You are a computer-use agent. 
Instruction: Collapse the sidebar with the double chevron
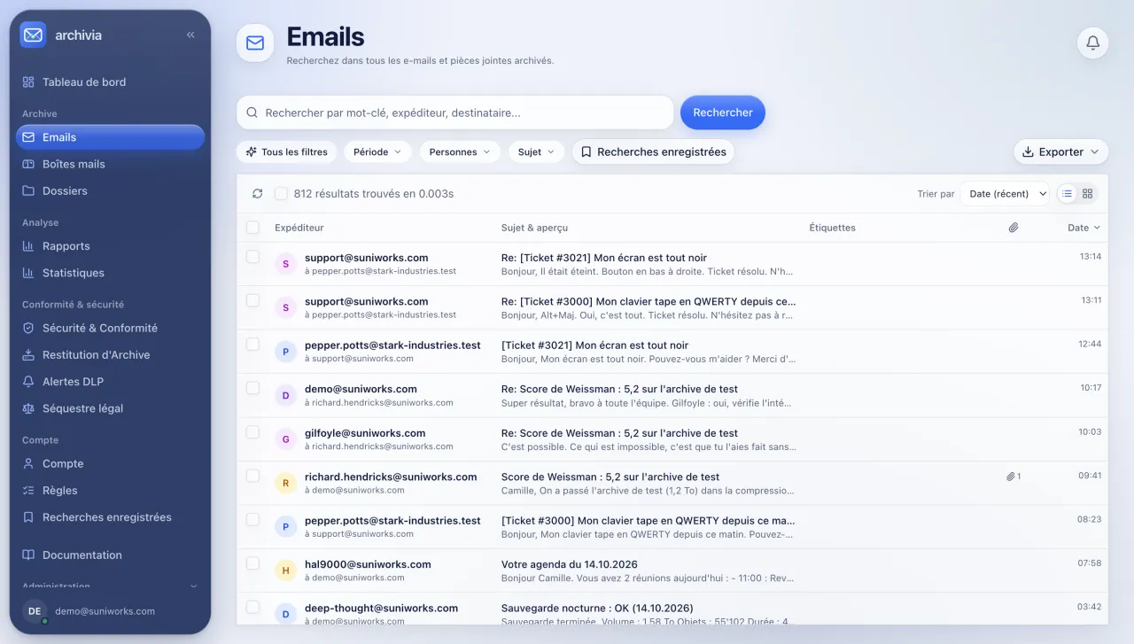point(190,35)
